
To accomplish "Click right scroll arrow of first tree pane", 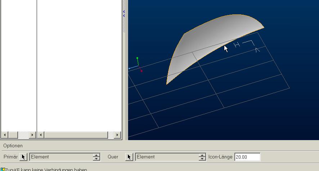I will point(32,135).
